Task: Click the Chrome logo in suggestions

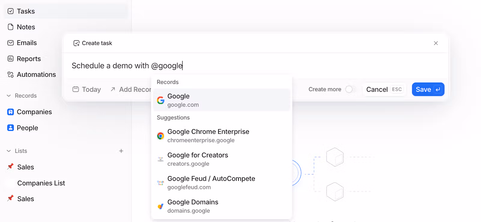Action: pos(161,136)
